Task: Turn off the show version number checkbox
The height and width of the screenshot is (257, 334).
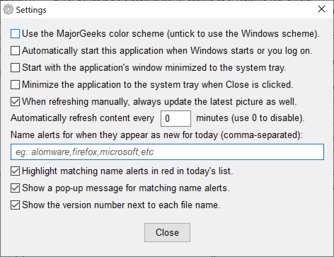Action: [x=15, y=205]
